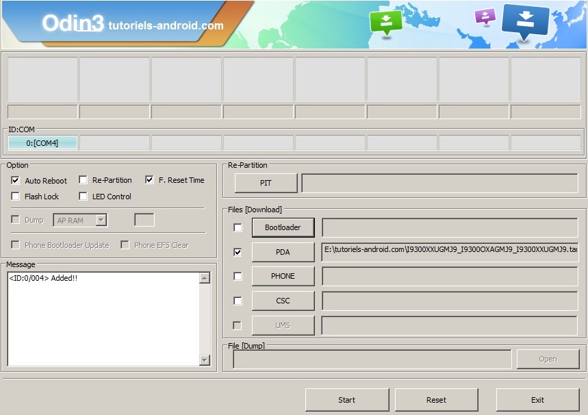The height and width of the screenshot is (415, 588).
Task: Toggle the Auto Reboot checkbox
Action: tap(15, 181)
